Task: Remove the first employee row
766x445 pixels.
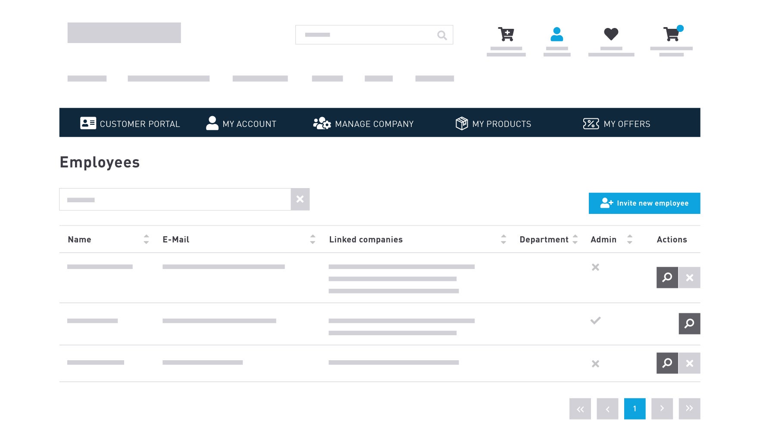Action: point(690,278)
